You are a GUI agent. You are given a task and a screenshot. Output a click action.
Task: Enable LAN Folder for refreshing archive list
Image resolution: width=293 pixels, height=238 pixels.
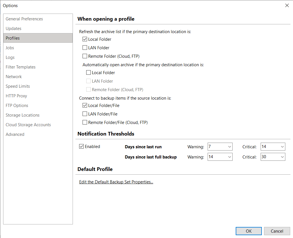85,48
